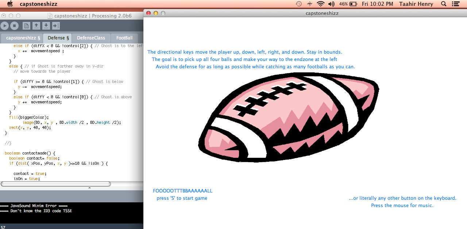Screen dimensions: 467x229
Task: Export the application via toolbar icon
Action: click(56, 26)
